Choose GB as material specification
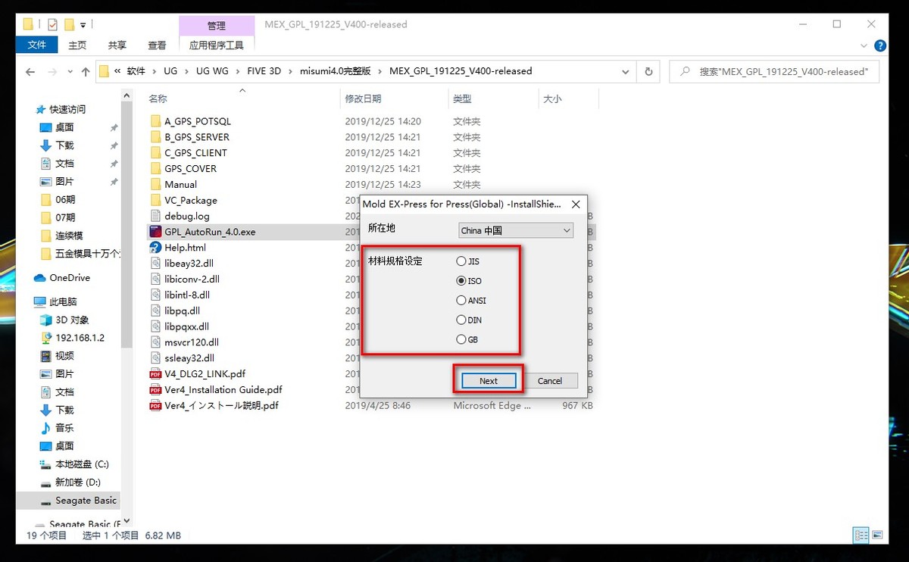 tap(461, 339)
